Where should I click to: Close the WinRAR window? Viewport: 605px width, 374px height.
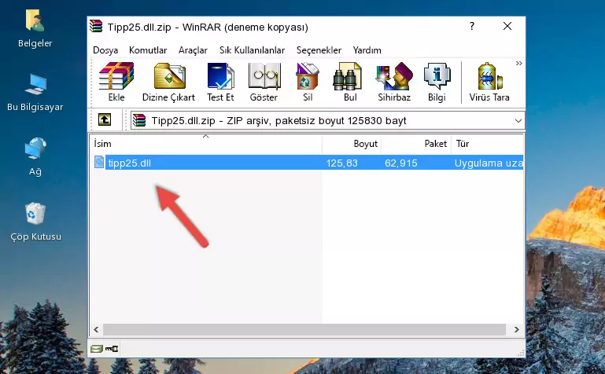[x=507, y=26]
